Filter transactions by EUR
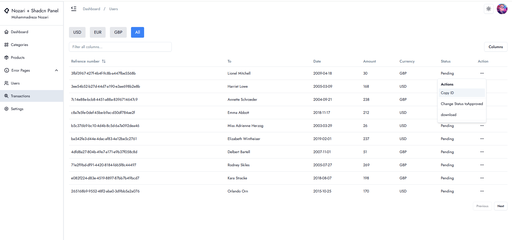This screenshot has height=240, width=512. click(98, 32)
